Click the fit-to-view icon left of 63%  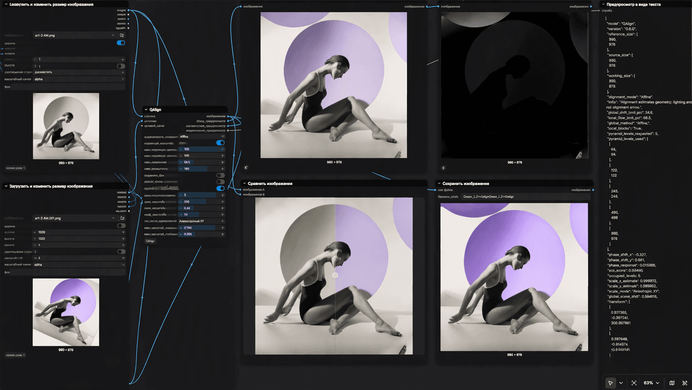[634, 383]
